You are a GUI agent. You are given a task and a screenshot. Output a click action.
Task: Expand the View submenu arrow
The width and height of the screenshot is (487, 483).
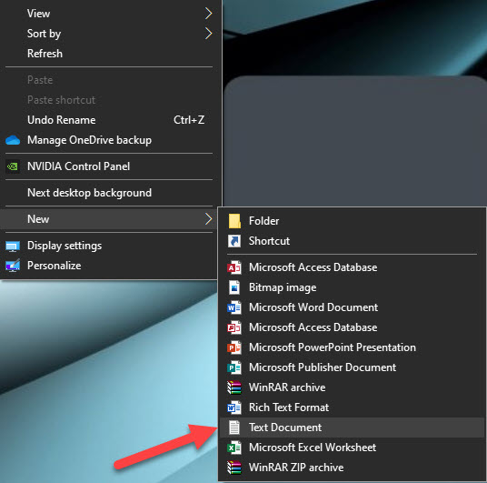208,14
